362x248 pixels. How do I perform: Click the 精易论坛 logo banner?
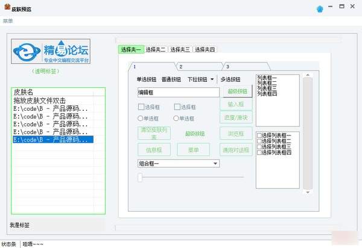58,52
